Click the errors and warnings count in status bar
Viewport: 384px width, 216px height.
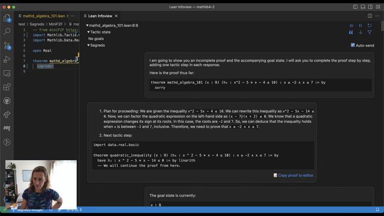(x=74, y=210)
